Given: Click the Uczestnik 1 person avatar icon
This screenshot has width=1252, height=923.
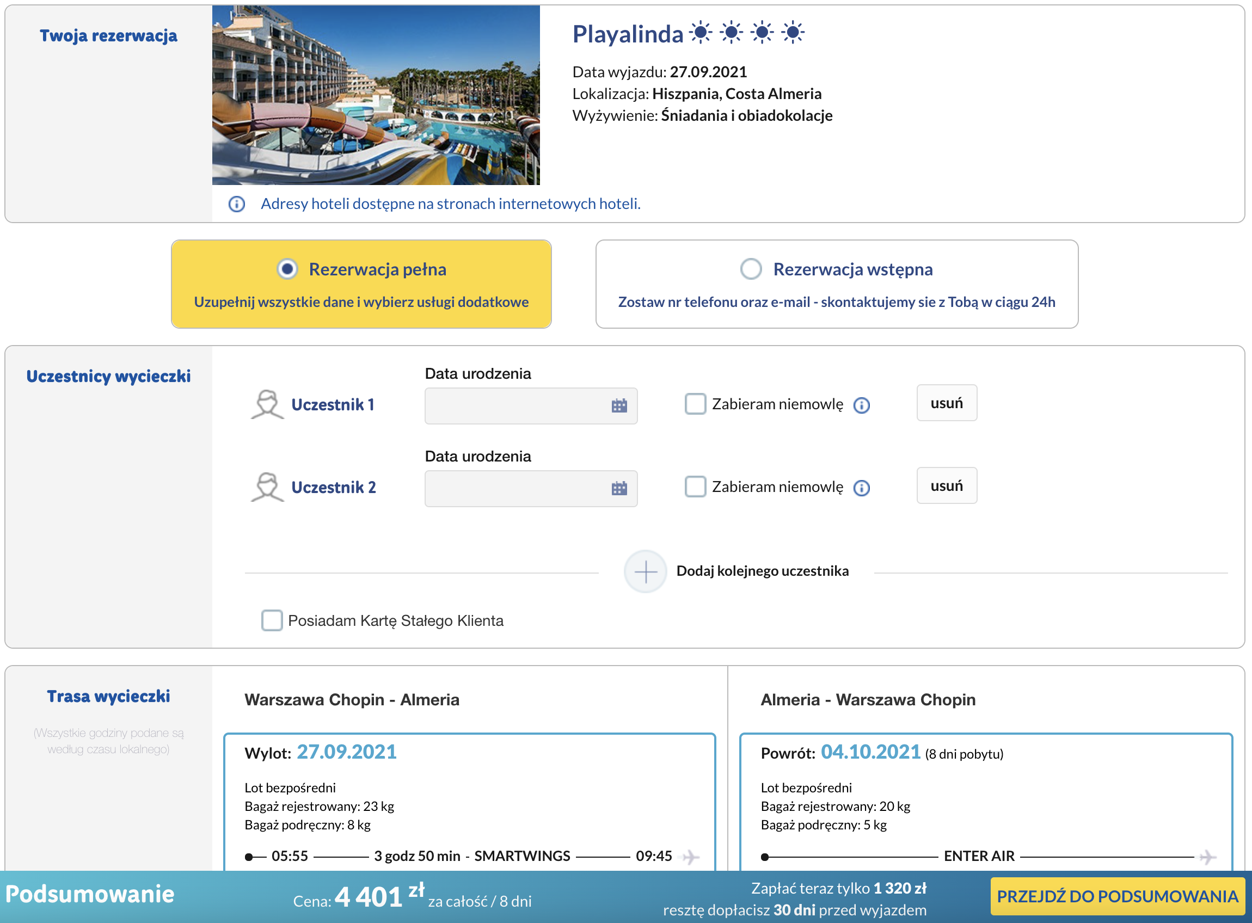Looking at the screenshot, I should click(x=268, y=404).
